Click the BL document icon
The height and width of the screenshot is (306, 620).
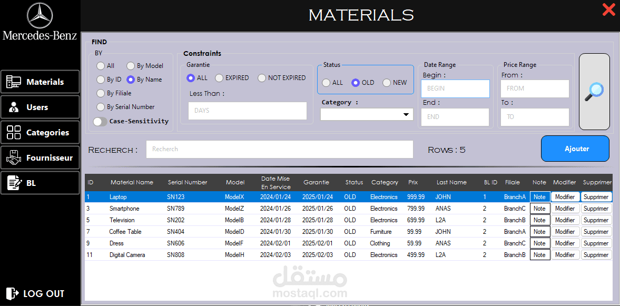point(14,183)
